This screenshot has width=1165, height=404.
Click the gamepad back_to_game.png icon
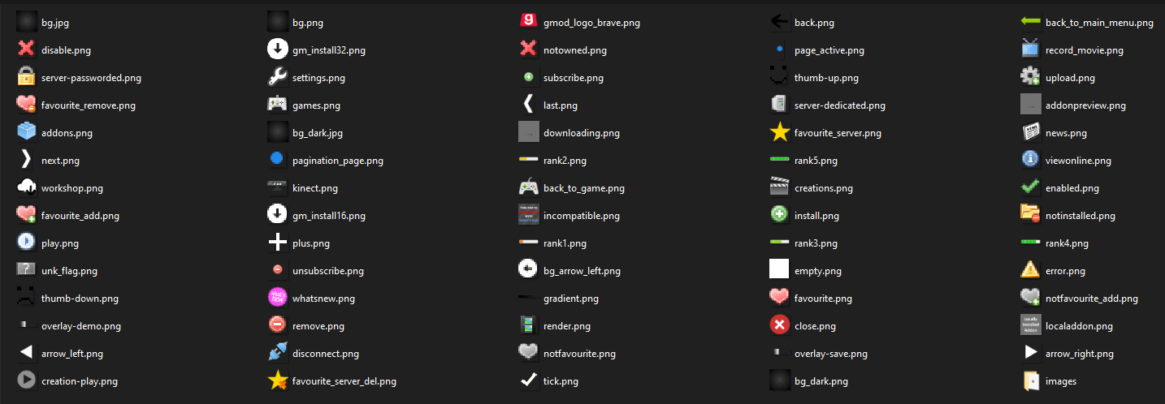529,187
